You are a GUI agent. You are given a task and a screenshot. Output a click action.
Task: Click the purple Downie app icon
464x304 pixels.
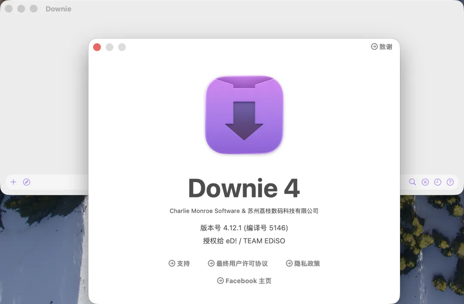click(244, 115)
